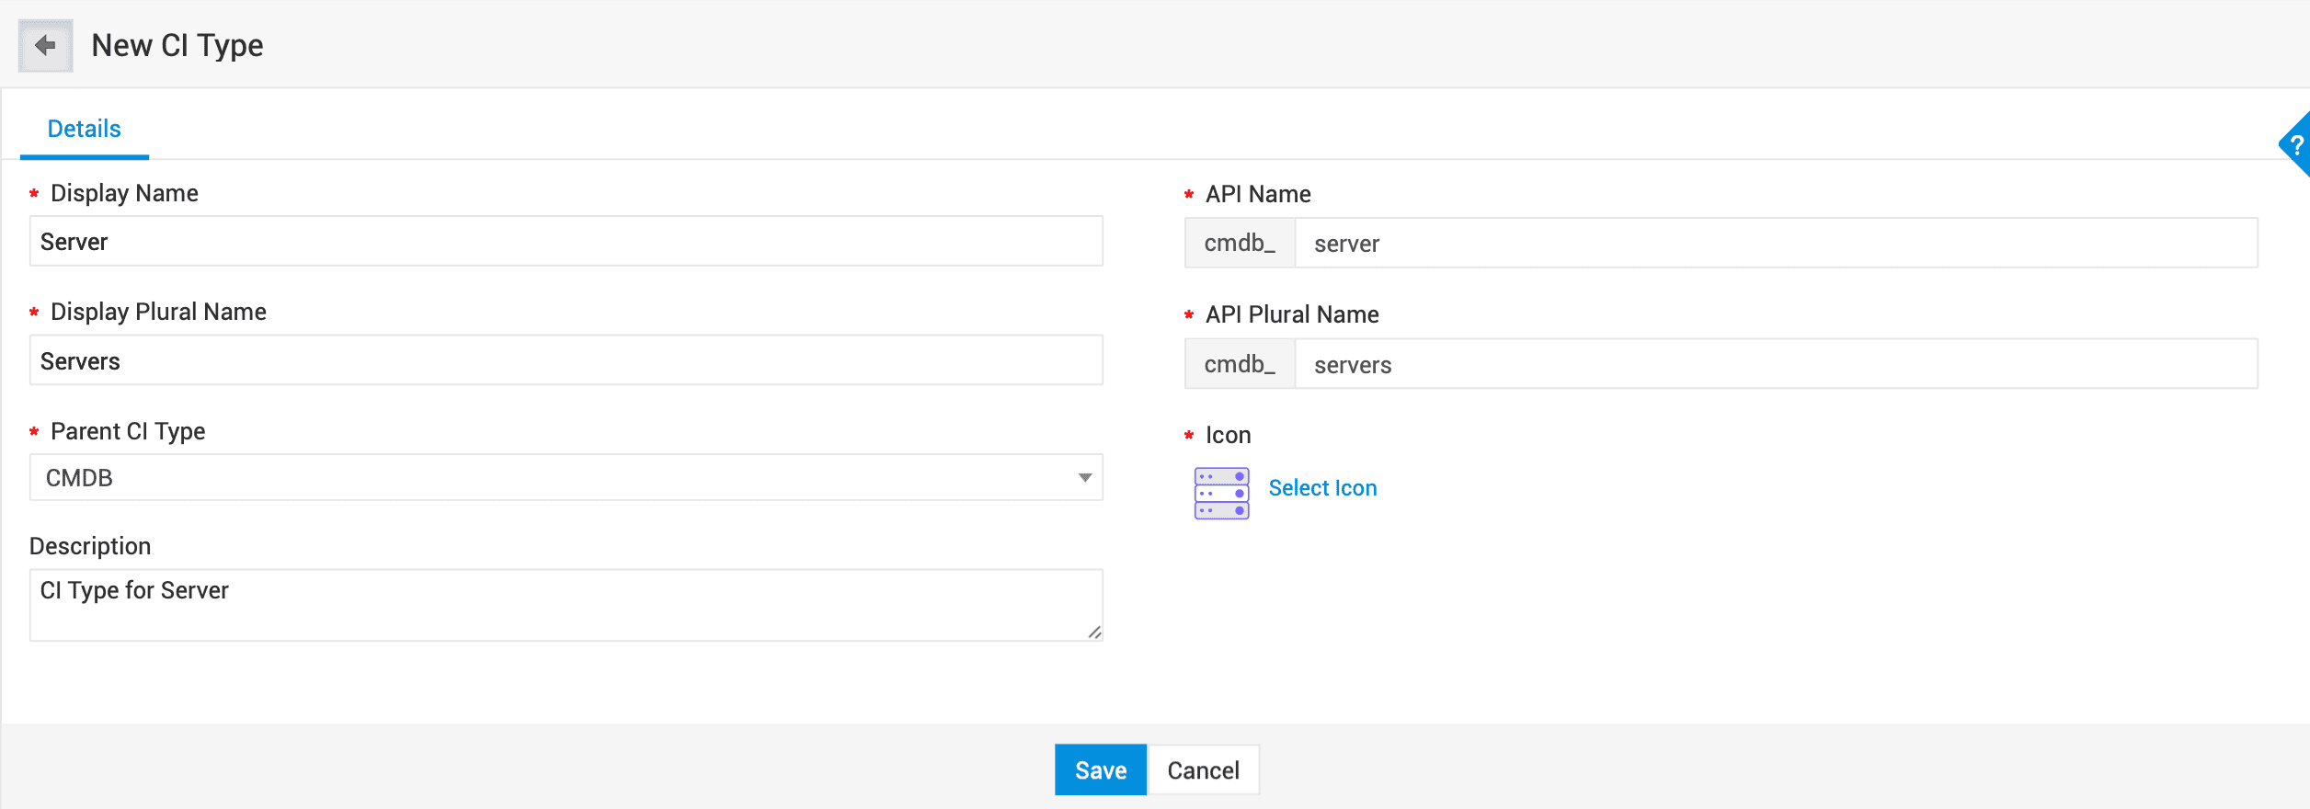
Task: Open the CMDB parent type combo box
Action: pyautogui.click(x=552, y=478)
